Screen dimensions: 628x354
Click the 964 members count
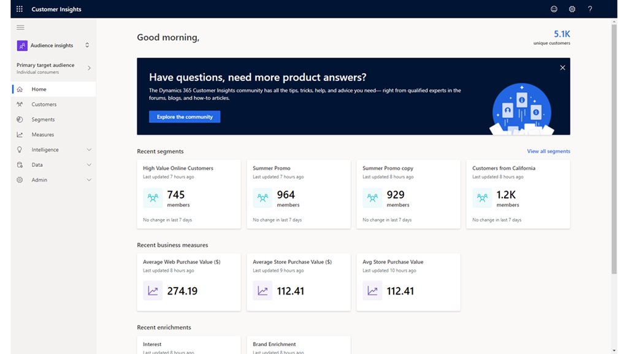(x=286, y=194)
